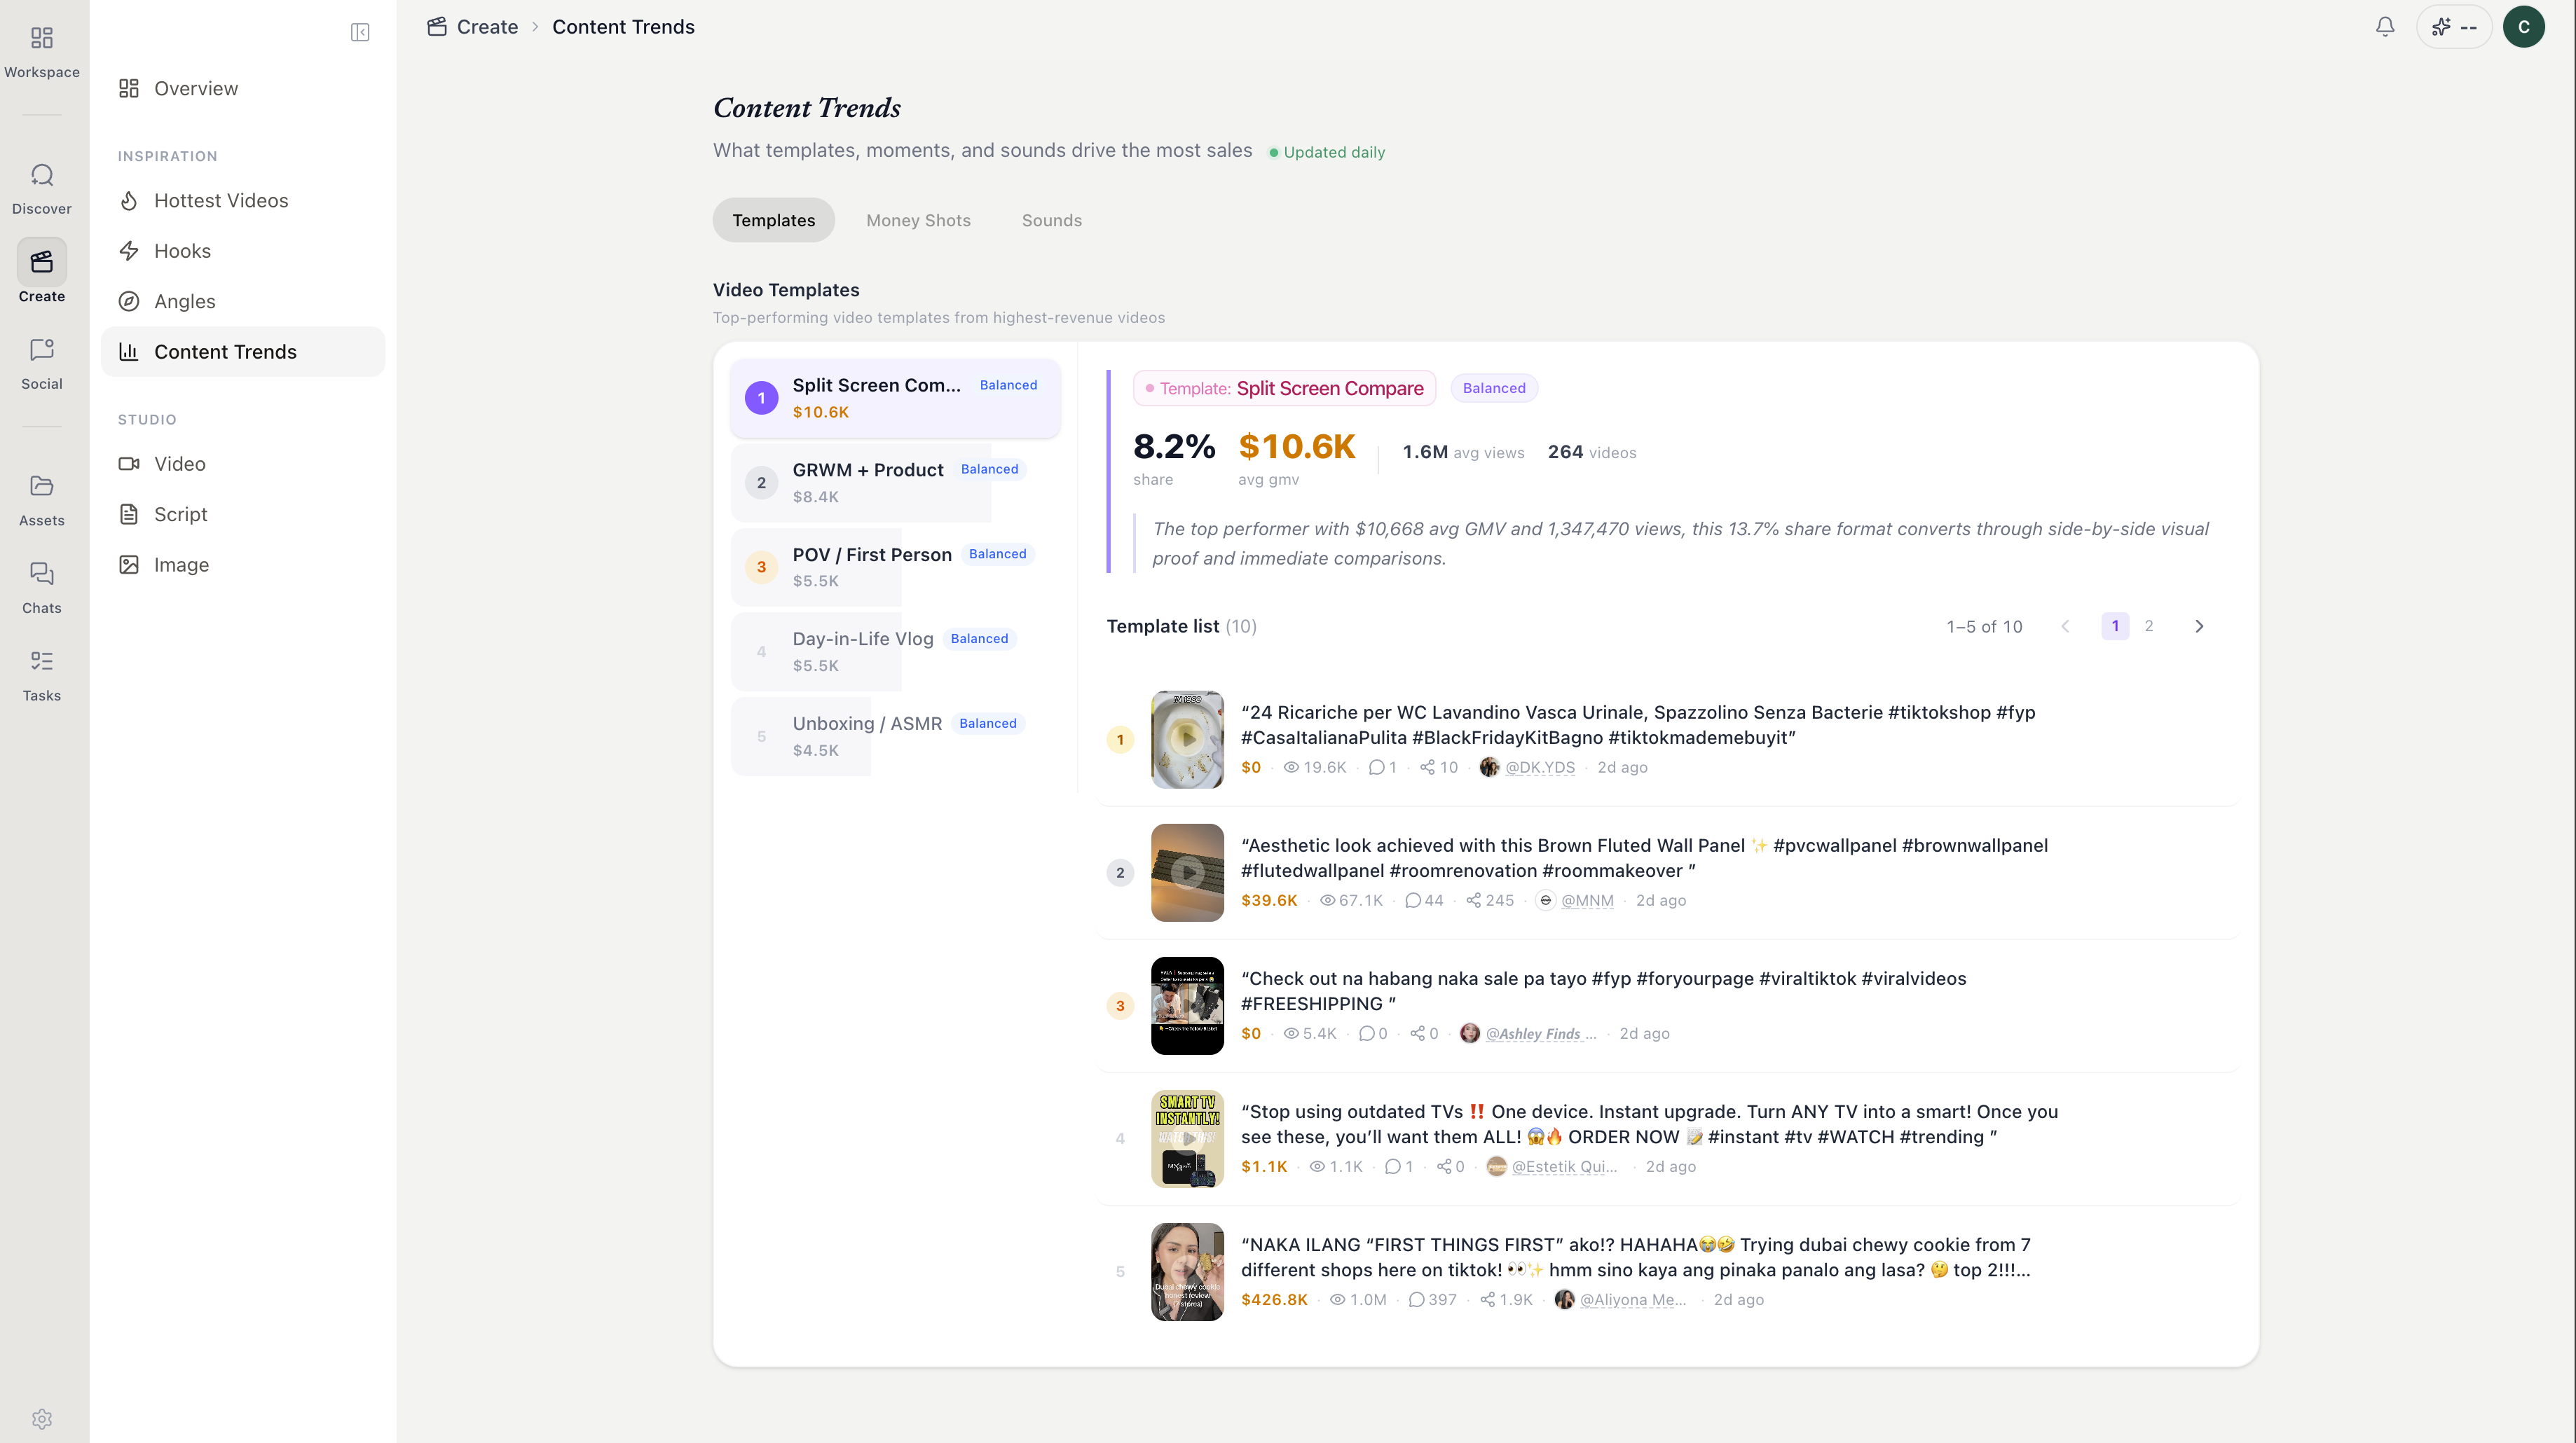Play the Brown Fluted Wall Panel thumbnail

pyautogui.click(x=1187, y=872)
